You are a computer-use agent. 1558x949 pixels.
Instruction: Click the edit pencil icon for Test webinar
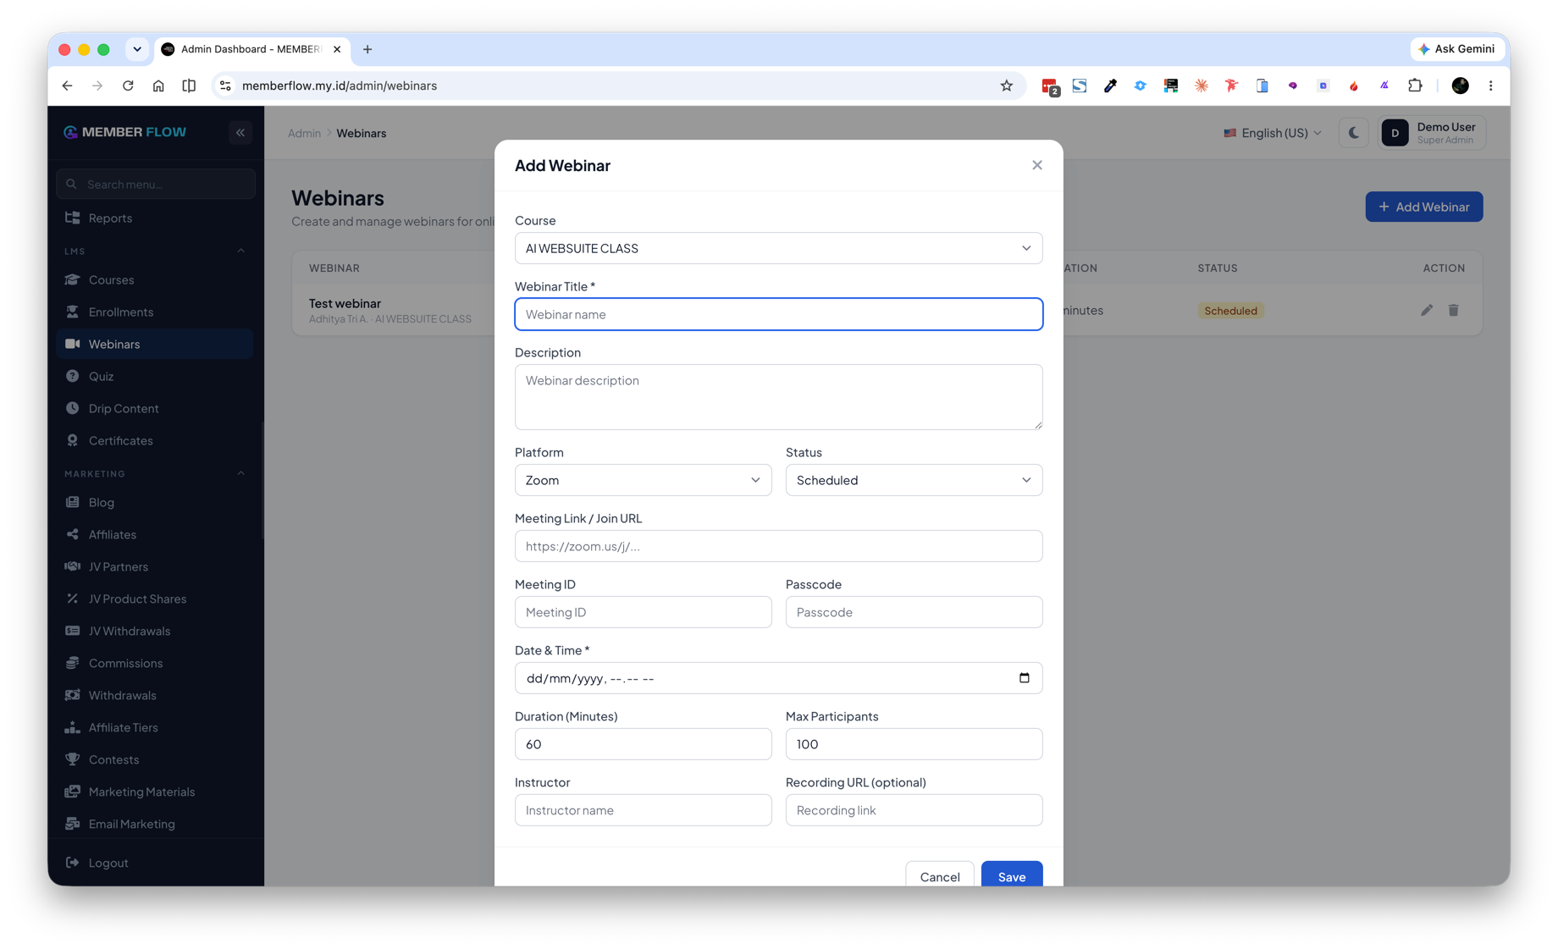click(1427, 311)
